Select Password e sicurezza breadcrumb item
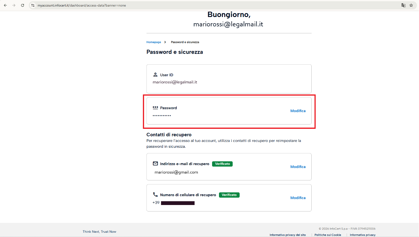The image size is (419, 237). coord(185,42)
